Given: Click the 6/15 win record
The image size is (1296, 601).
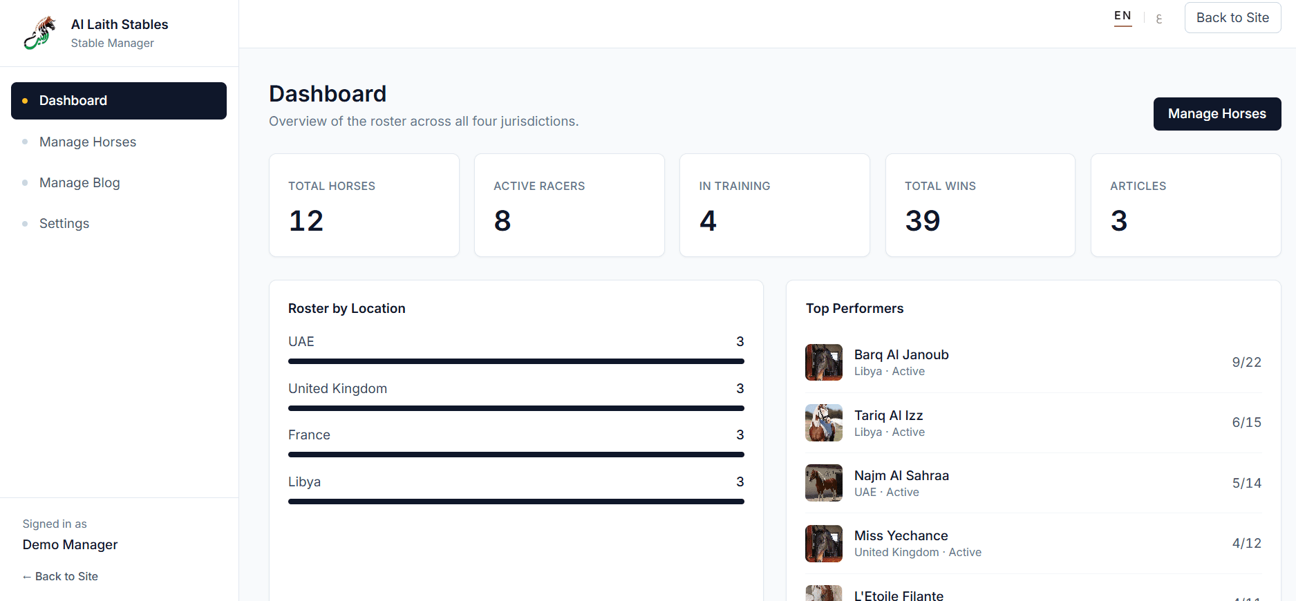Looking at the screenshot, I should pos(1246,422).
